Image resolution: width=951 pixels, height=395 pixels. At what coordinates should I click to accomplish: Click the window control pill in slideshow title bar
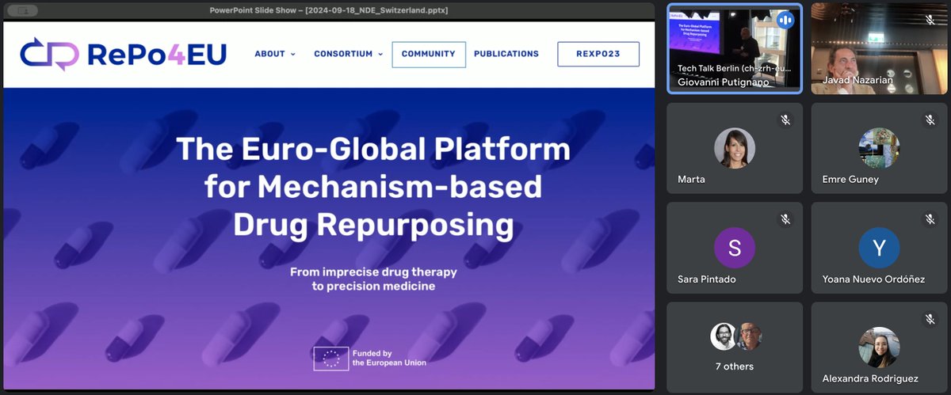(x=24, y=10)
